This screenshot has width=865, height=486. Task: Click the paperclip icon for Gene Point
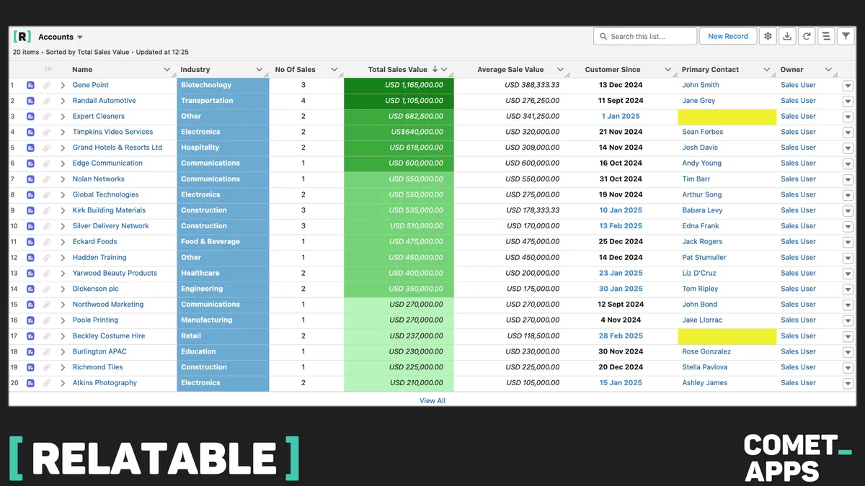coord(47,85)
